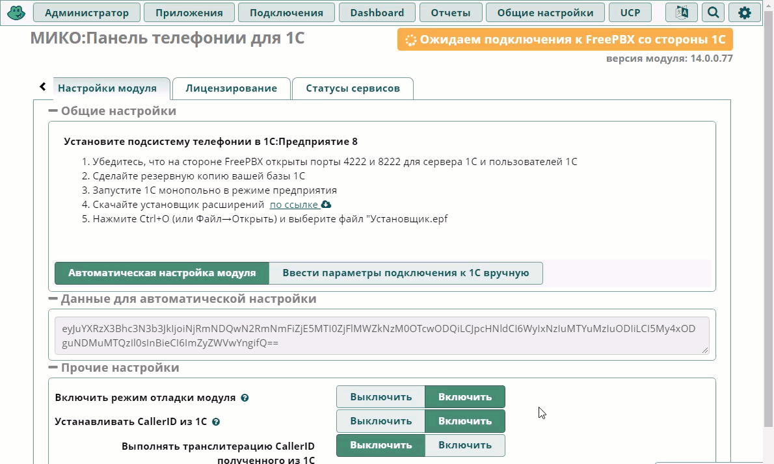
Task: Click the FreePBX frog logo icon
Action: click(x=16, y=12)
